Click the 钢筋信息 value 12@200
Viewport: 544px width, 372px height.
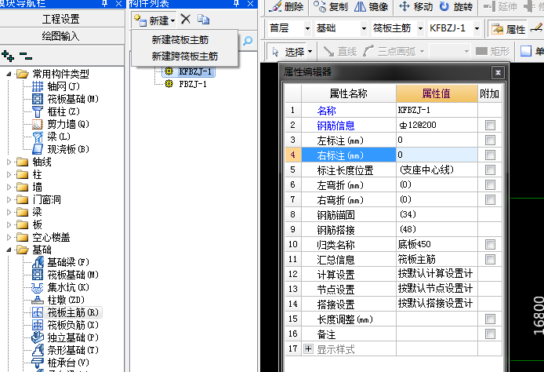[437, 125]
